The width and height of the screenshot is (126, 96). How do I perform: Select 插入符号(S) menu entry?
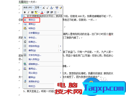pyautogui.click(x=43, y=59)
